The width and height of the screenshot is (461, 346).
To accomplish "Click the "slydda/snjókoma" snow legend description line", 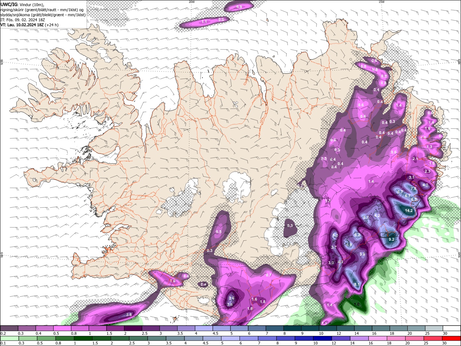I will 43,15.
